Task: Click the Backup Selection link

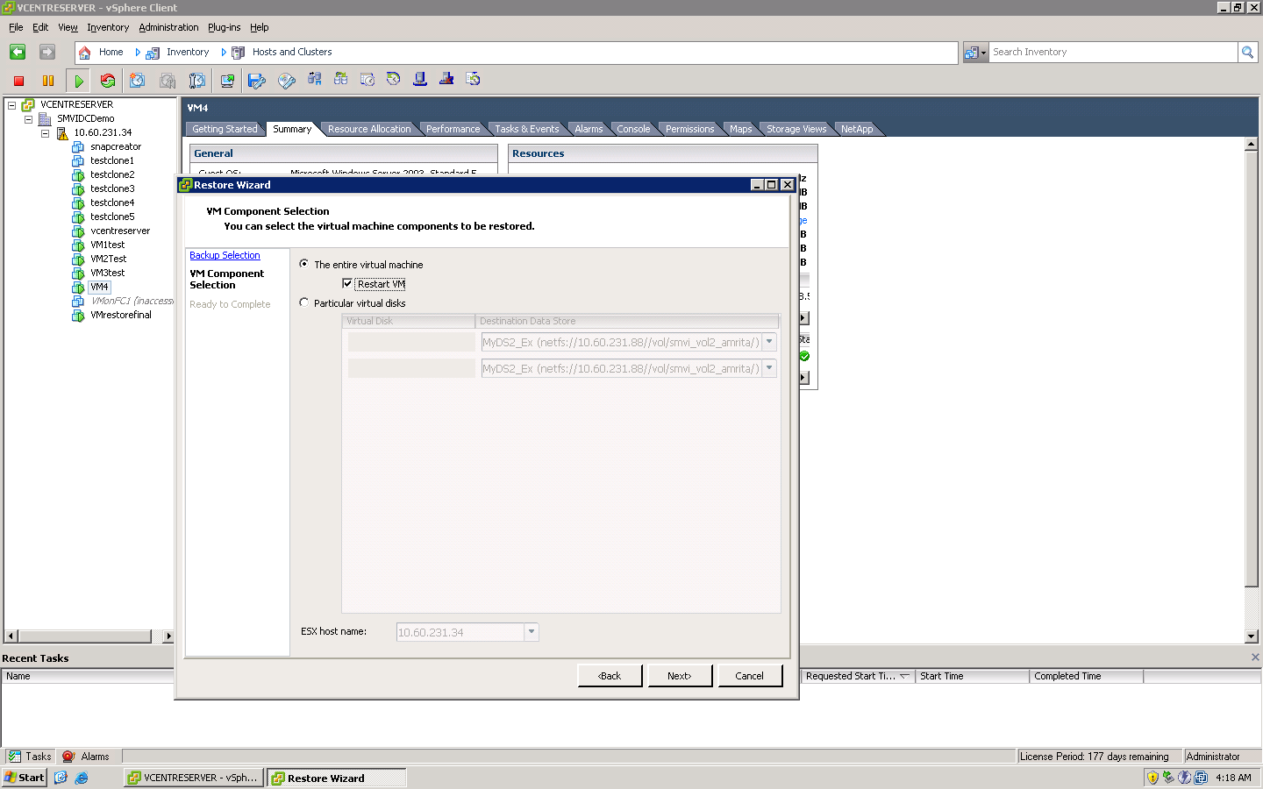Action: pyautogui.click(x=225, y=255)
